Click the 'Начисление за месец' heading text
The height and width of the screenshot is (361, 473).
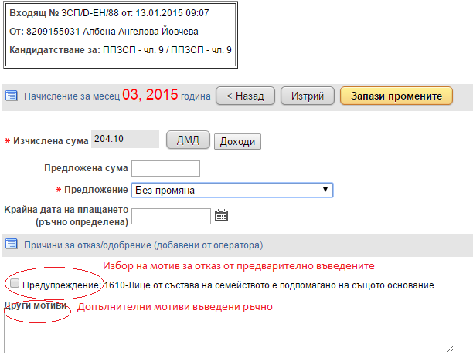click(72, 96)
